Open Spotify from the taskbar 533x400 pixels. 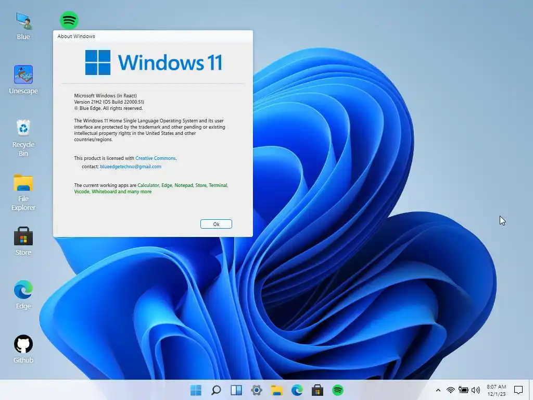[338, 390]
